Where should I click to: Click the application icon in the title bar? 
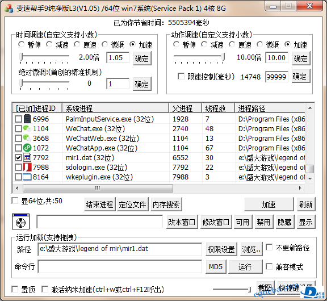coord(9,9)
